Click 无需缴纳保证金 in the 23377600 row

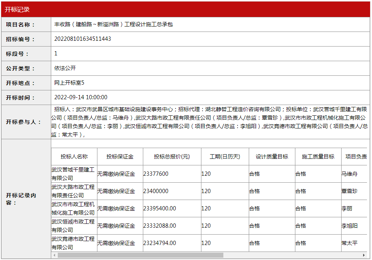[116, 174]
